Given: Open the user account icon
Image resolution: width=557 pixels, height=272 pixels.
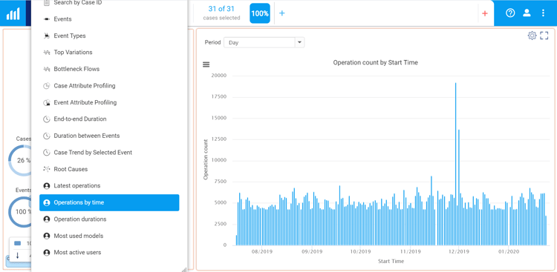Looking at the screenshot, I should (527, 13).
